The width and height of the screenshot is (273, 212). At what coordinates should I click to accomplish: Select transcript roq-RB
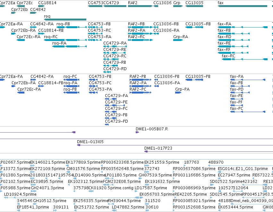pyautogui.click(x=63, y=24)
